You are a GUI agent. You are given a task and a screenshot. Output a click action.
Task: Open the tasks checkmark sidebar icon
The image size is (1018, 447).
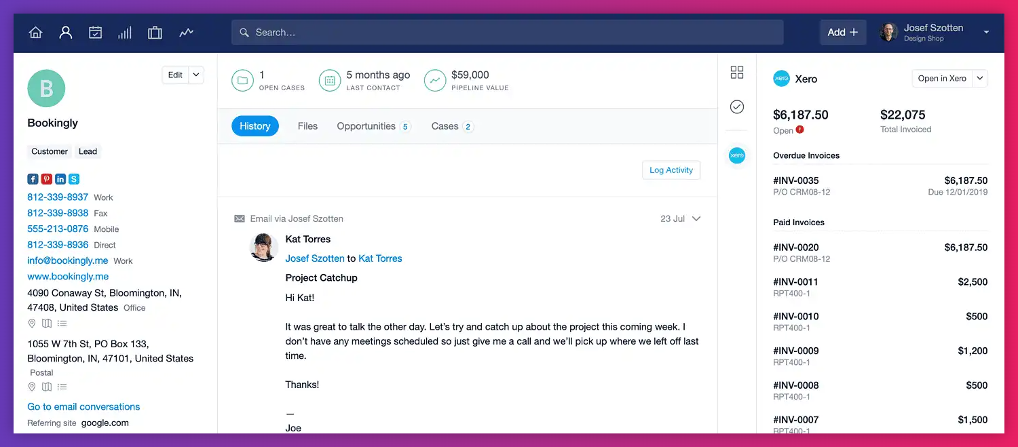[737, 106]
